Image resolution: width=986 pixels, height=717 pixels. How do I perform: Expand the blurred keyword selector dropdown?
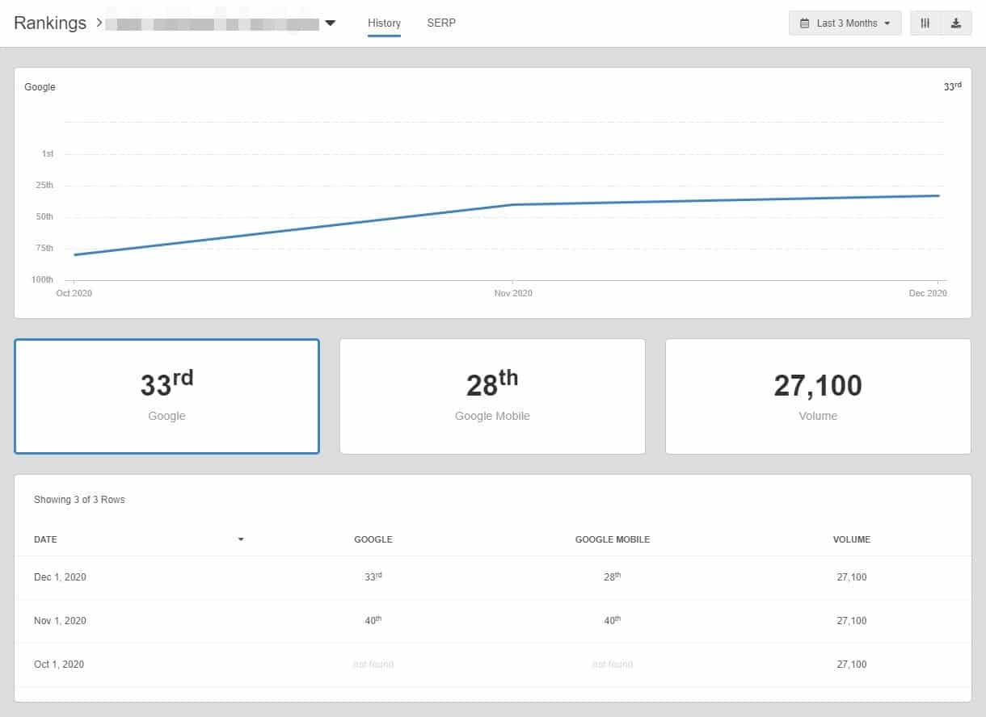tap(330, 23)
